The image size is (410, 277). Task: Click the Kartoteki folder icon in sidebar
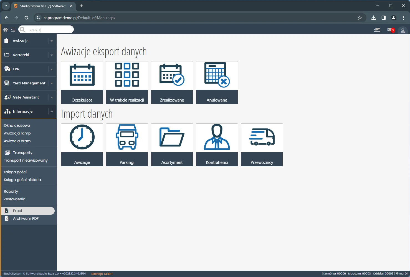click(x=7, y=55)
